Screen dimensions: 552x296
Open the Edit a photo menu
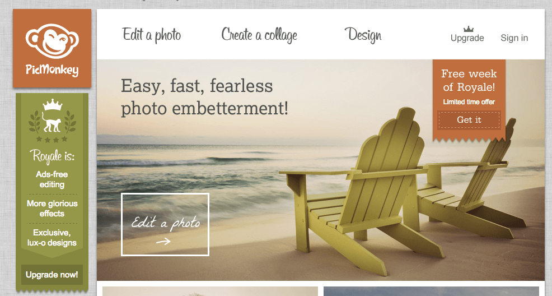coord(152,35)
